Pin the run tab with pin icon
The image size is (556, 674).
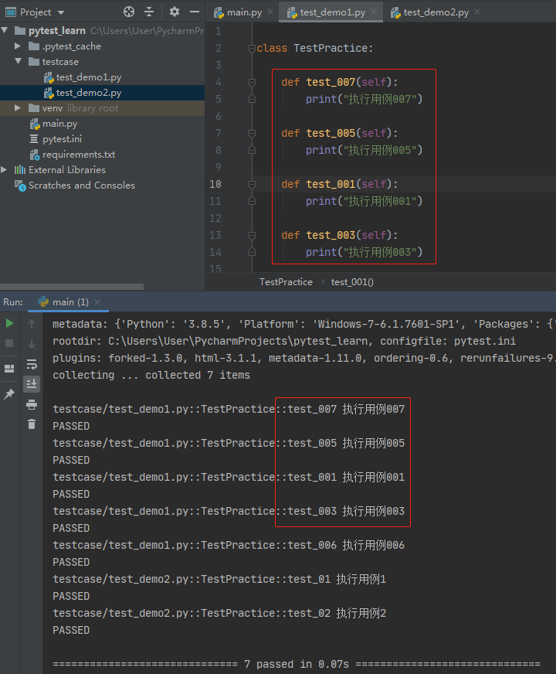coord(9,394)
